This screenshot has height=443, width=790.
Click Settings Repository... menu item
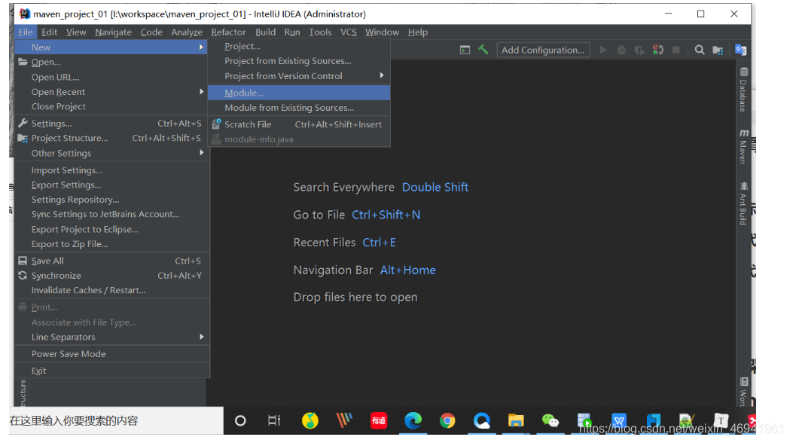click(112, 199)
